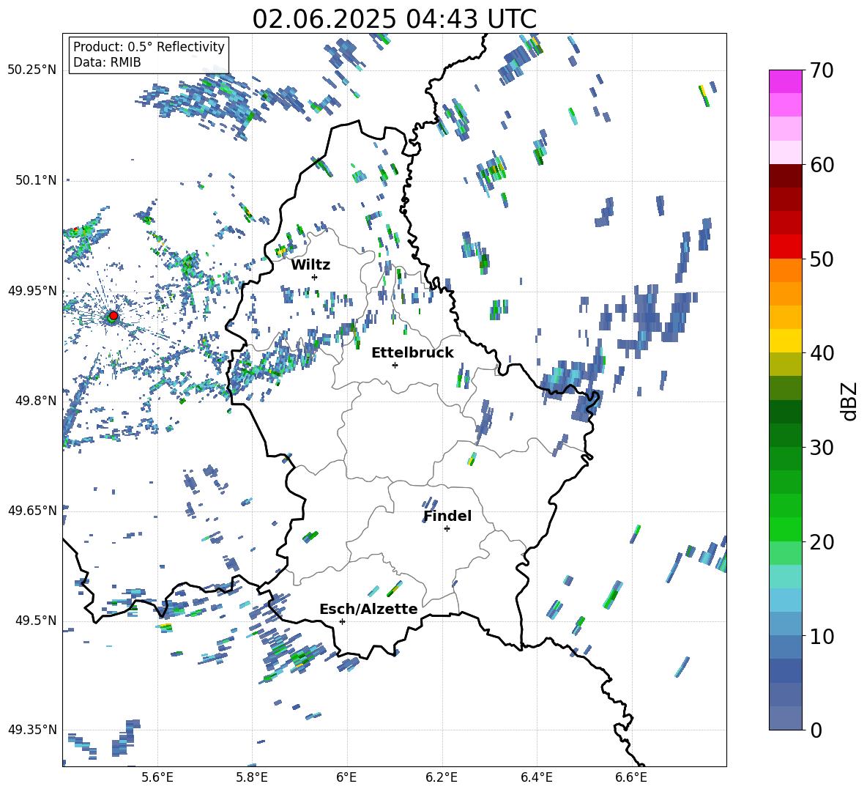Click the Ettelbruck city label
The height and width of the screenshot is (792, 867).
[x=412, y=353]
